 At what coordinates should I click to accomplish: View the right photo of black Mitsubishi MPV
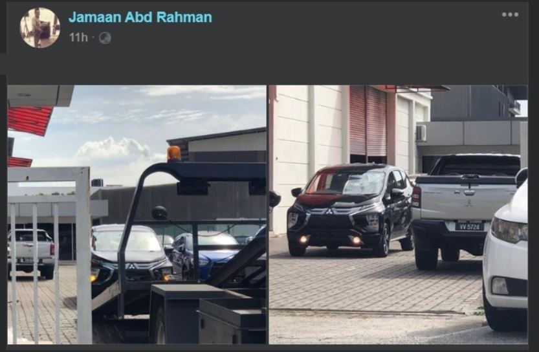[398, 215]
